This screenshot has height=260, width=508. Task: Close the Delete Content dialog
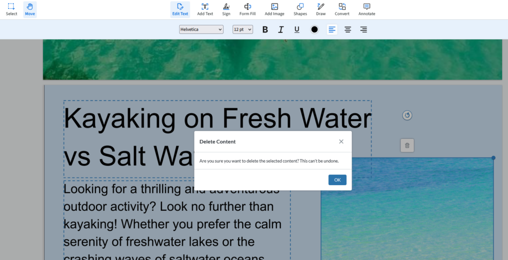(x=341, y=141)
